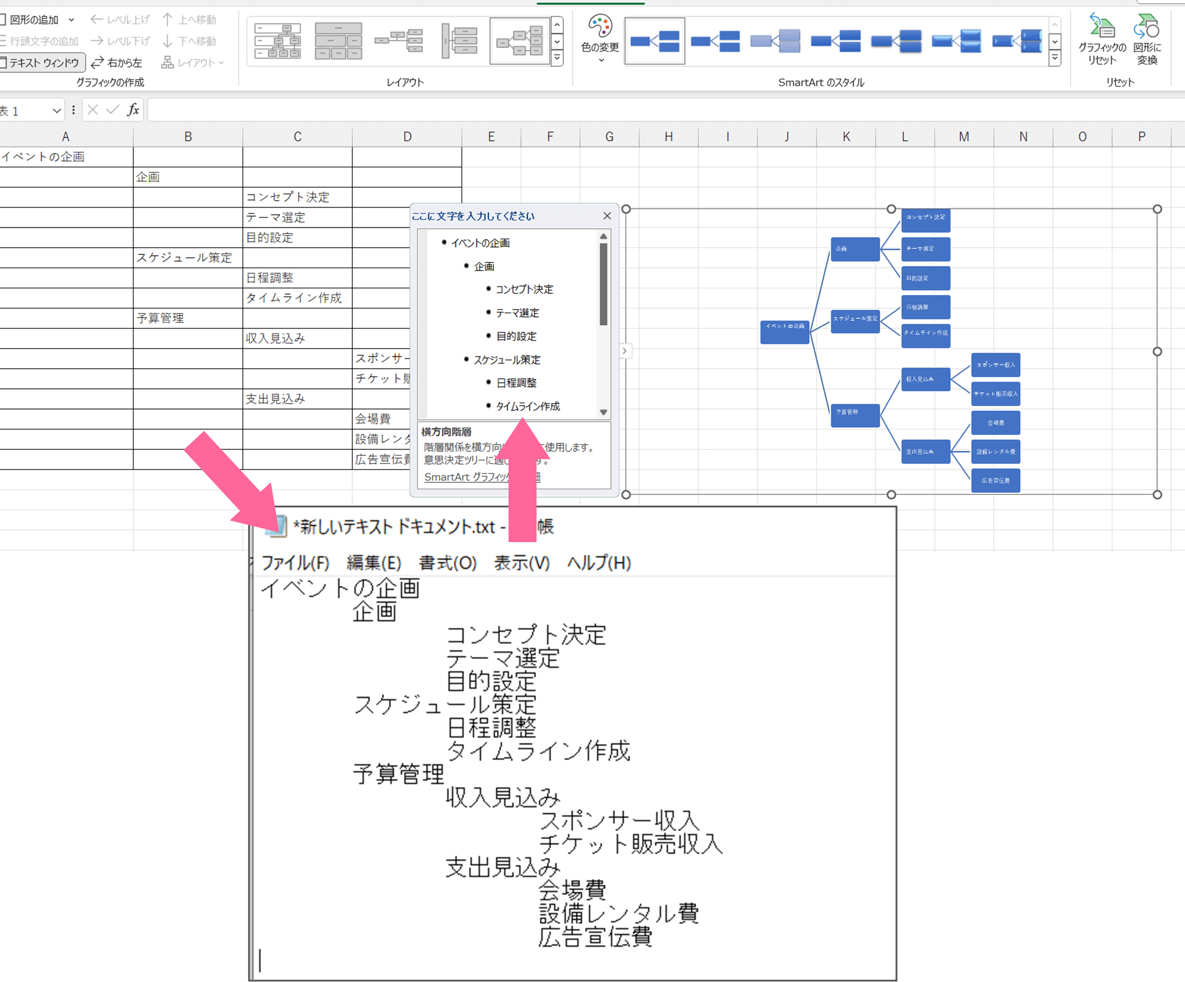Select the second hierarchy layout thumbnail

(338, 41)
